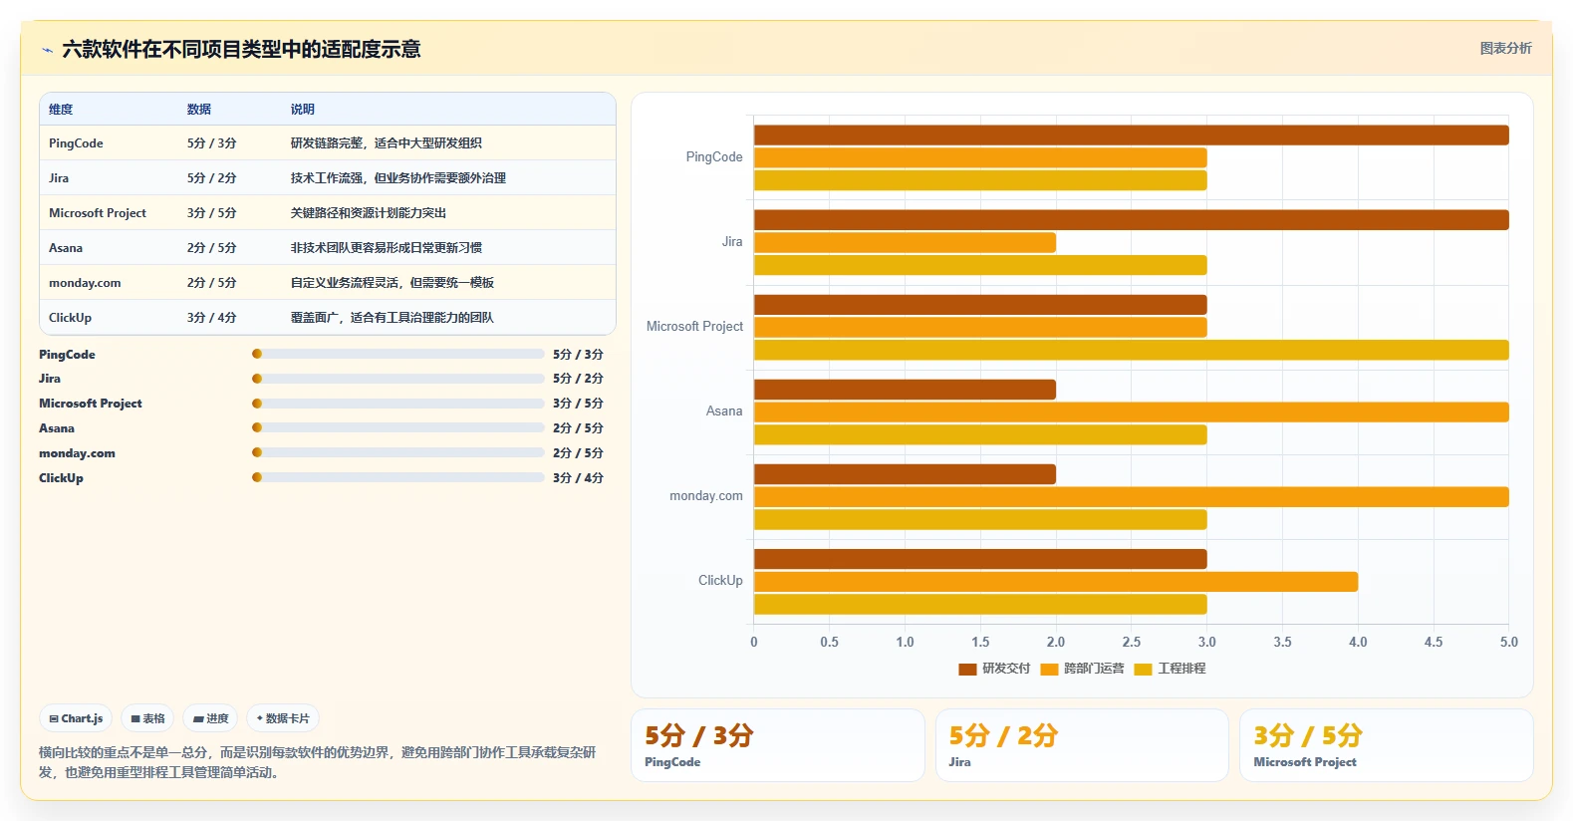Toggle the 工程排程 legend entry
The width and height of the screenshot is (1573, 821).
tap(1170, 669)
